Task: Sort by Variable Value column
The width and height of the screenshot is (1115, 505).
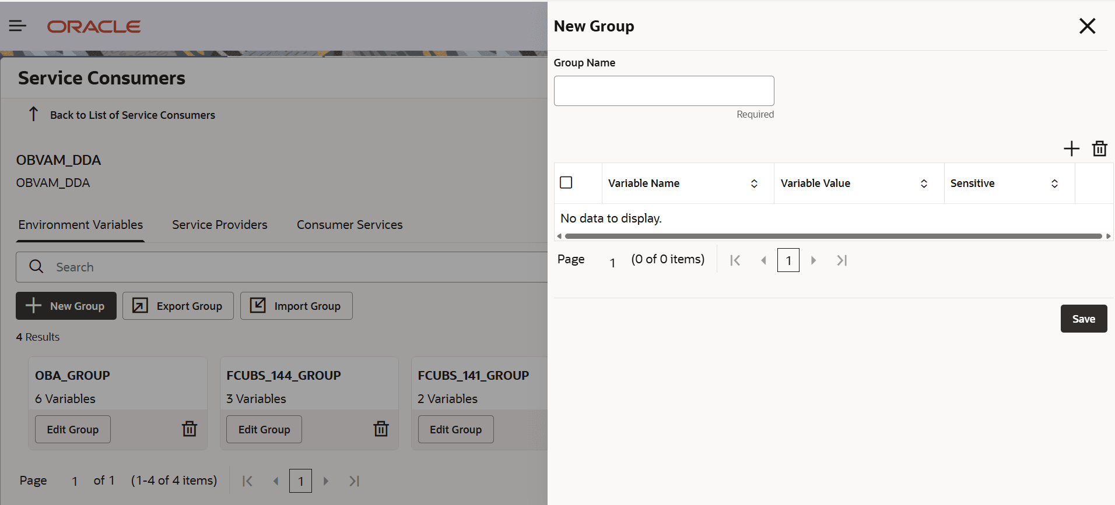Action: click(x=924, y=183)
